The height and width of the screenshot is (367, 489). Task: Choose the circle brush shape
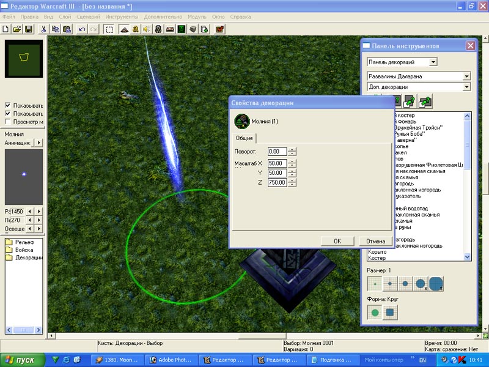pos(375,313)
